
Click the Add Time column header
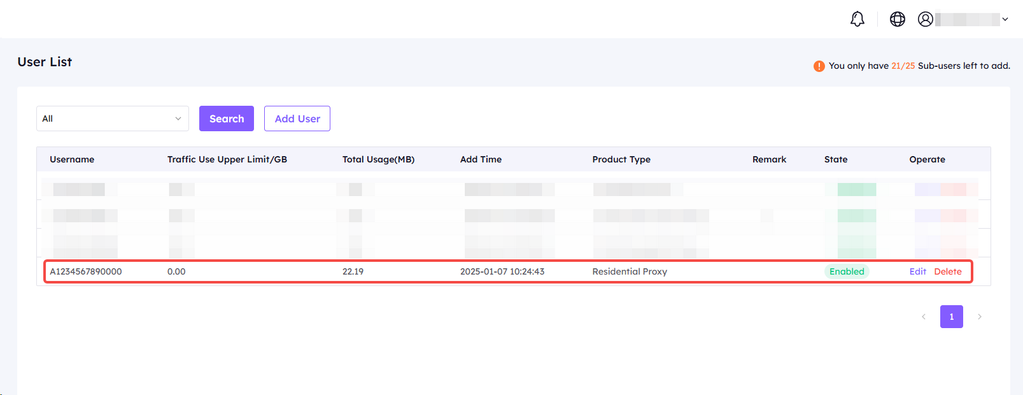(x=481, y=159)
